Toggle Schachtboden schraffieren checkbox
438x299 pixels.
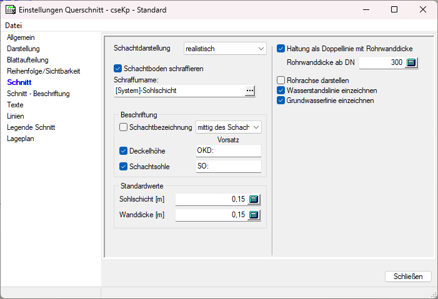tap(118, 69)
